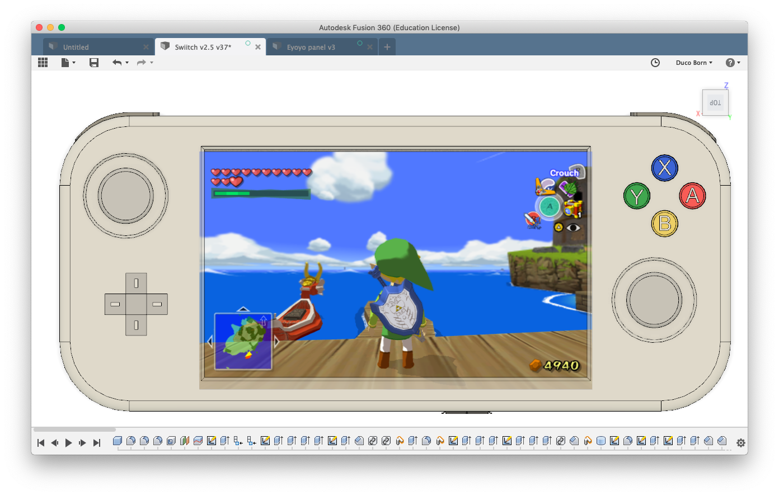Jump to the beginning of the timeline

click(41, 443)
